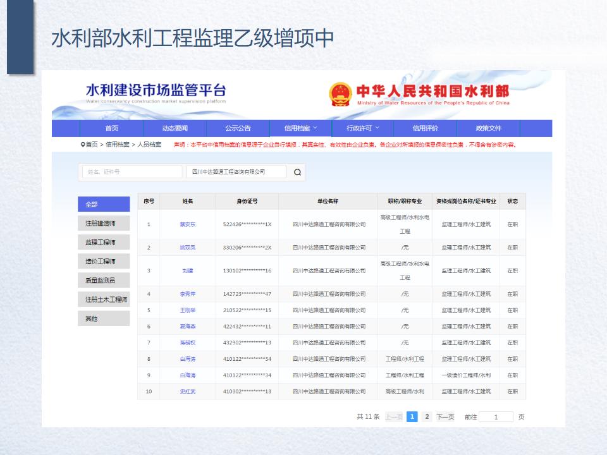Image resolution: width=607 pixels, height=455 pixels.
Task: Select the 注册土木工程师 category filter
Action: coord(104,300)
